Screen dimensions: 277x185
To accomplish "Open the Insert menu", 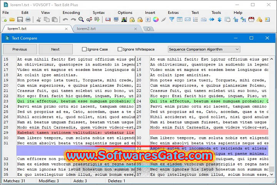I will (150, 13).
